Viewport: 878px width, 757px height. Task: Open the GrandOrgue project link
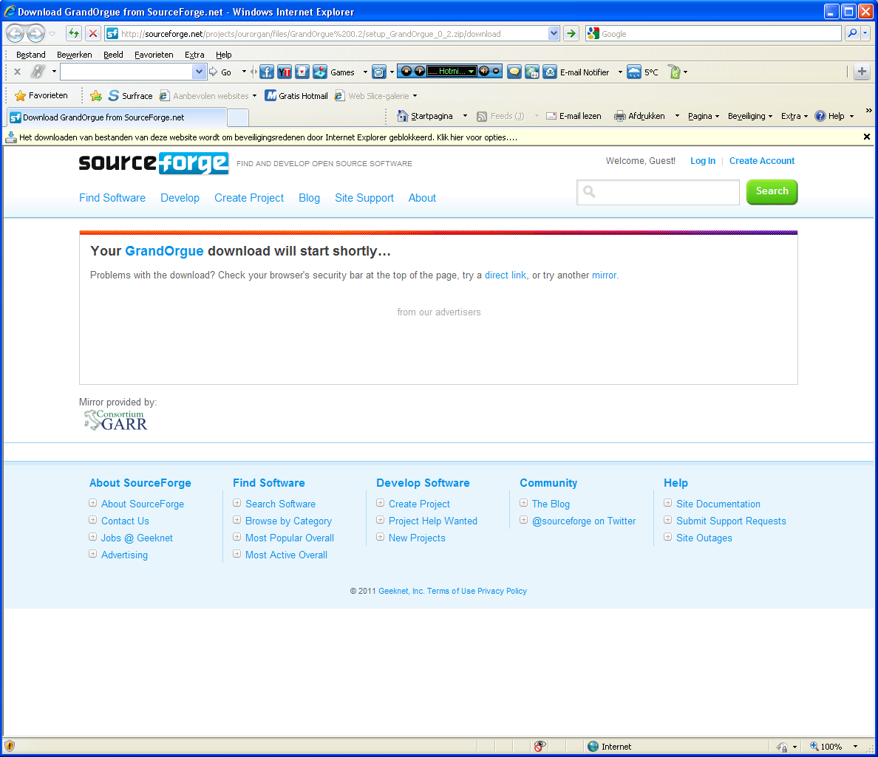tap(164, 250)
